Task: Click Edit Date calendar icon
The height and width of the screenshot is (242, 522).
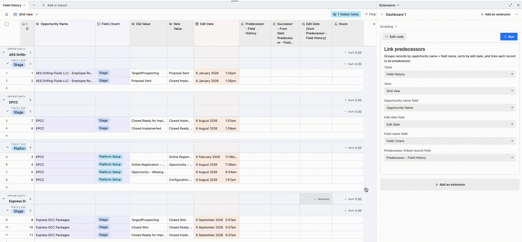Action: [x=197, y=24]
